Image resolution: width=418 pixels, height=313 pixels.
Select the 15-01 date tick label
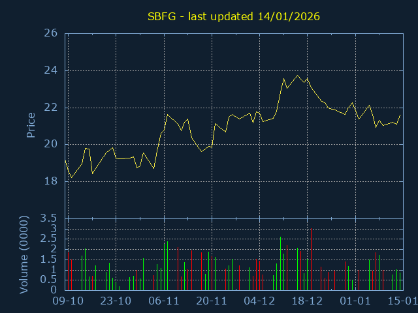pyautogui.click(x=402, y=301)
